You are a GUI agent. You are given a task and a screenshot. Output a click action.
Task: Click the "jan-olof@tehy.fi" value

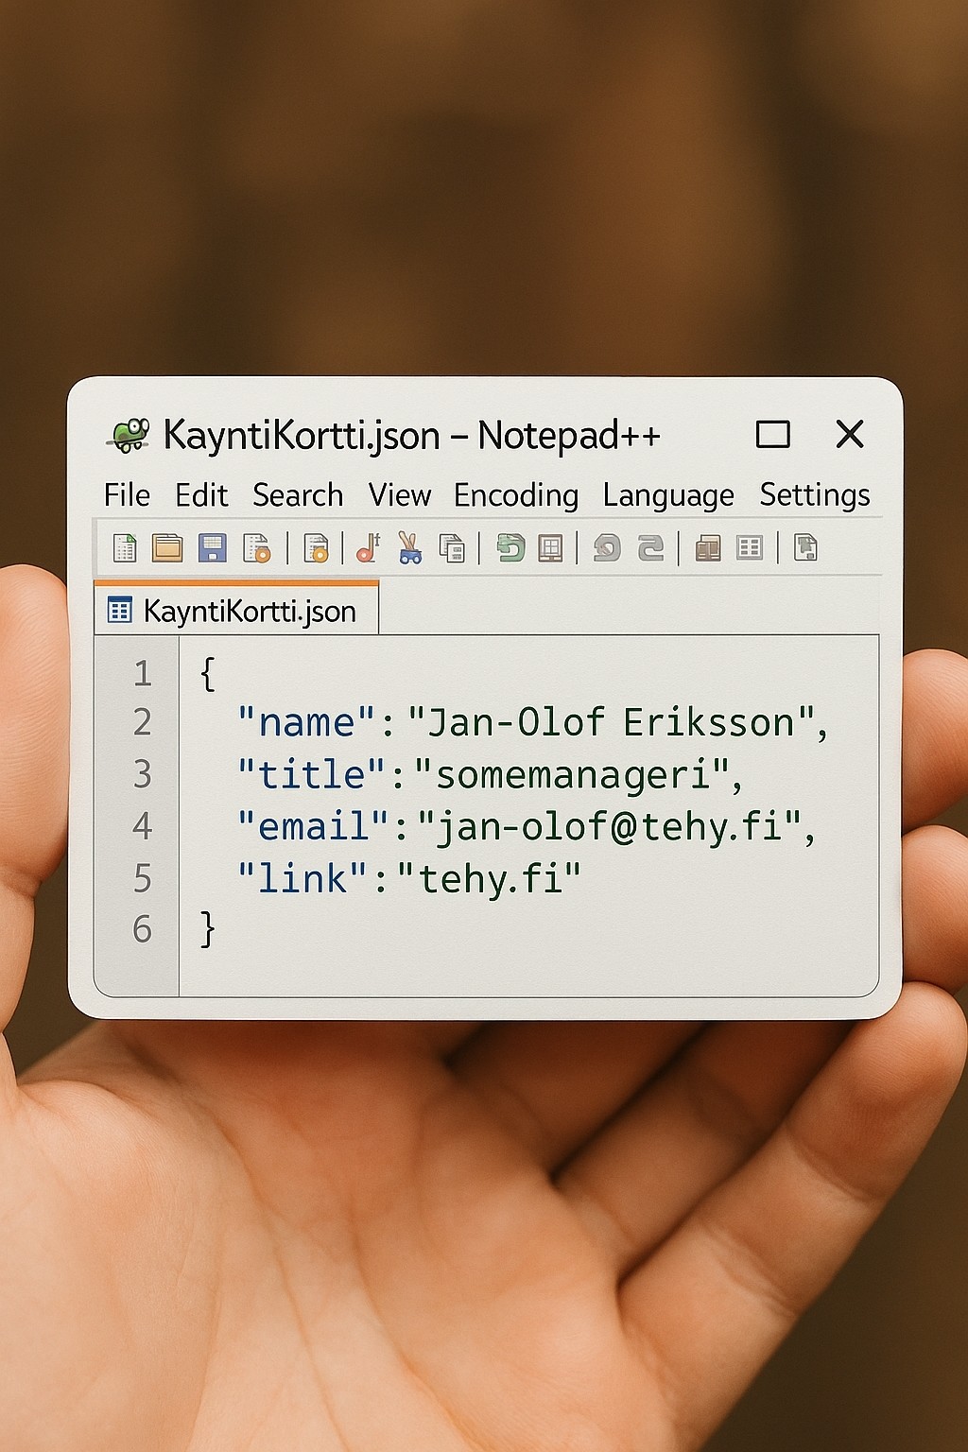point(610,827)
